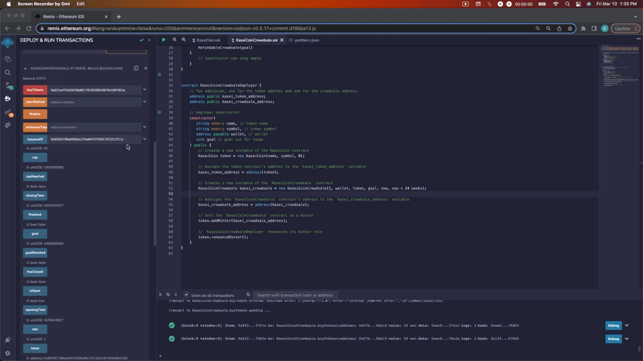This screenshot has width=643, height=361.
Task: Zoom in the editor font
Action: (183, 40)
